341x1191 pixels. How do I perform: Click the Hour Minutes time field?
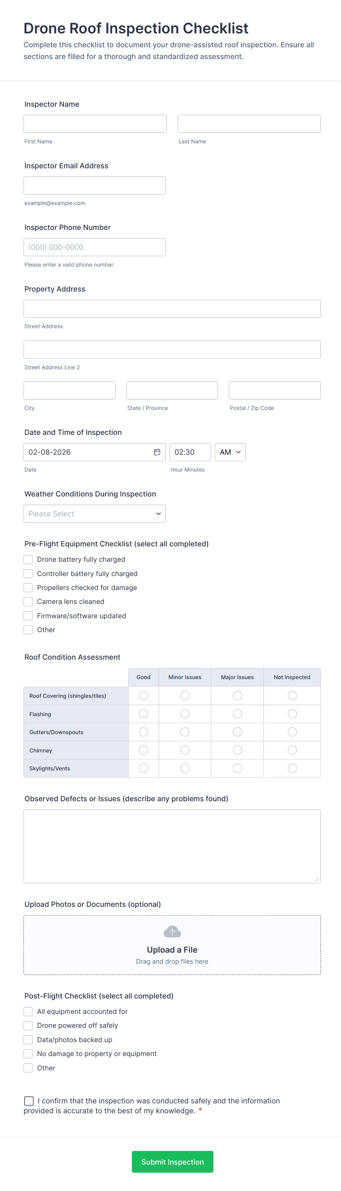[x=190, y=452]
